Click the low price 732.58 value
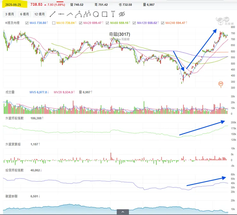 [127, 5]
